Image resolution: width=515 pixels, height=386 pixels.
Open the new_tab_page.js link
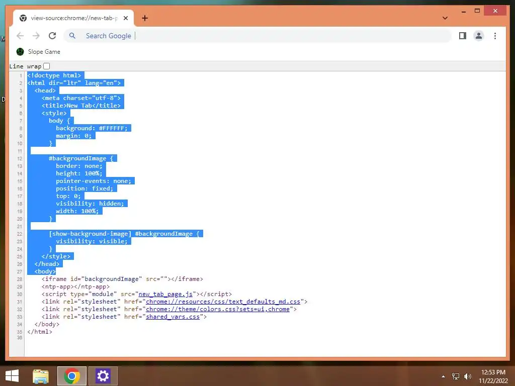tap(165, 294)
